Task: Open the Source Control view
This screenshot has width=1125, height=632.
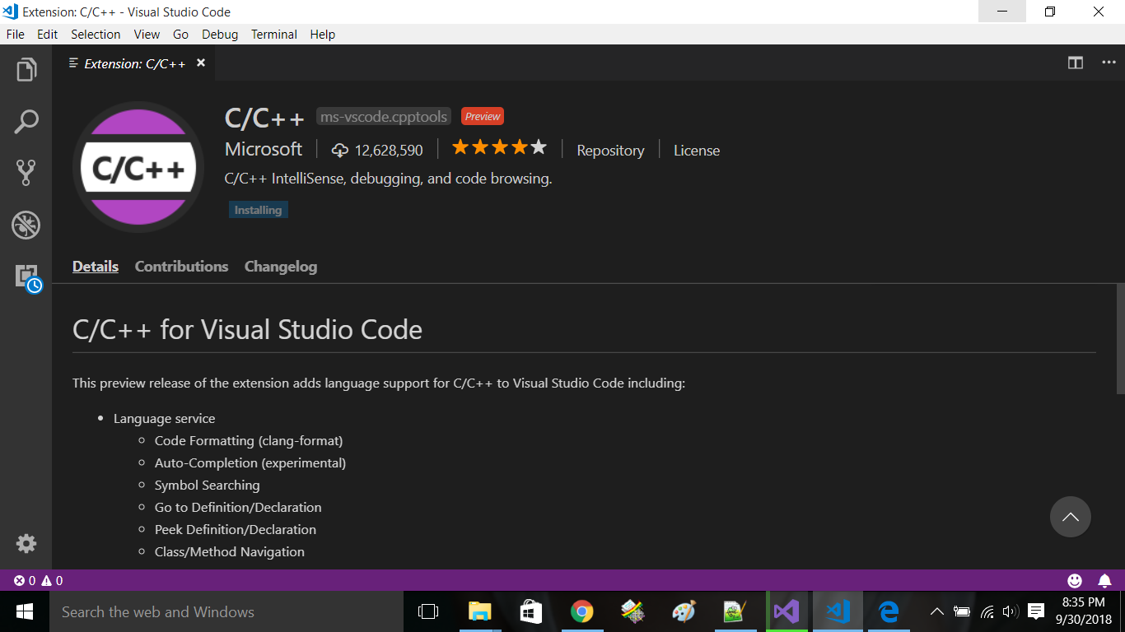Action: click(26, 173)
